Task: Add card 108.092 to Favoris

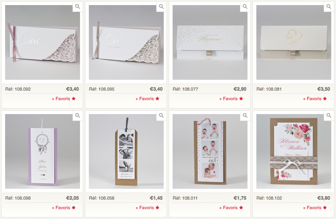Action: (64, 99)
